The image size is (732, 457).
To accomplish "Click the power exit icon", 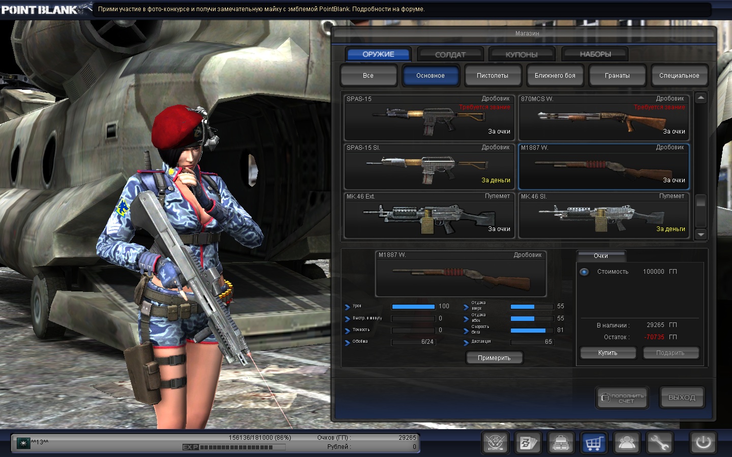I will [x=703, y=443].
